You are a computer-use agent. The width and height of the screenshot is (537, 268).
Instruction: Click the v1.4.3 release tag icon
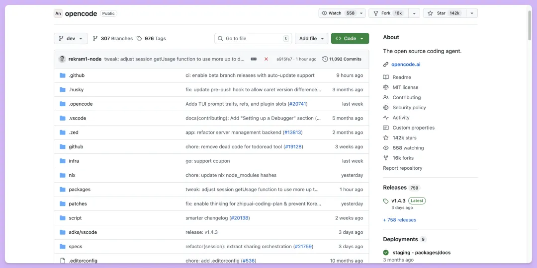[x=386, y=201]
